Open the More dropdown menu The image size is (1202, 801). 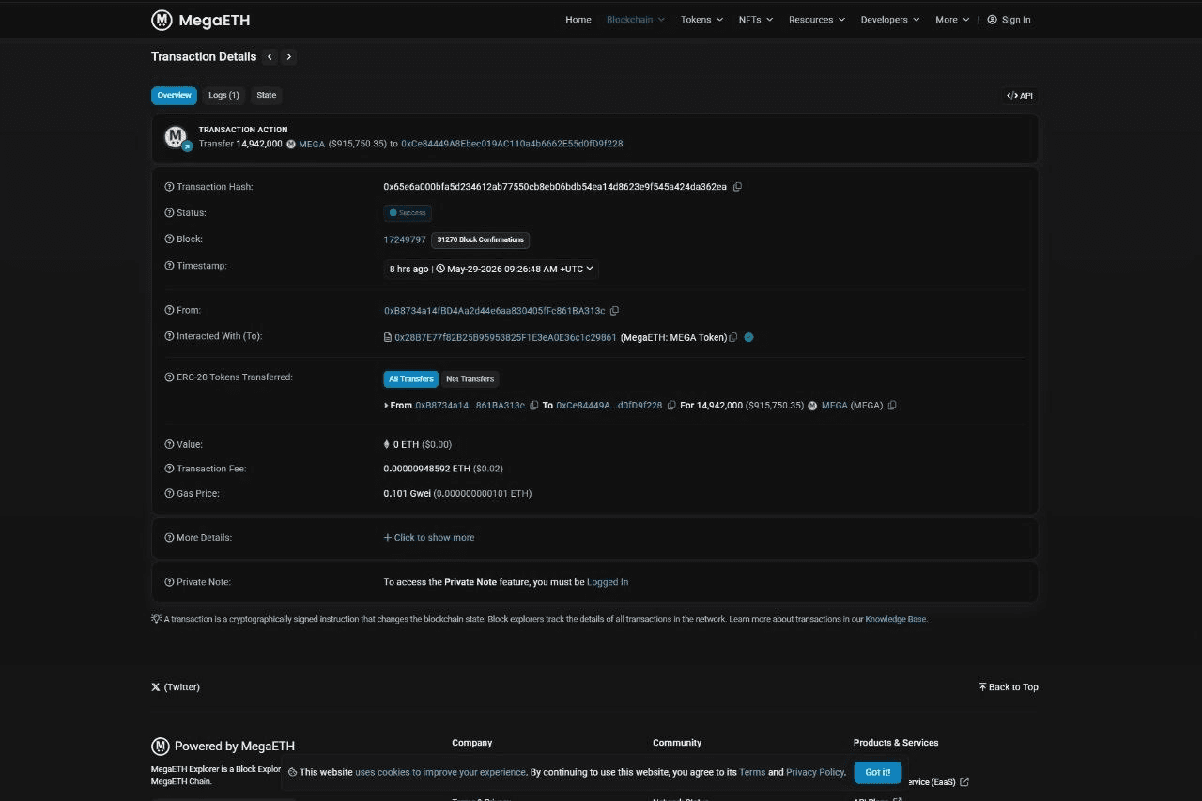[952, 20]
